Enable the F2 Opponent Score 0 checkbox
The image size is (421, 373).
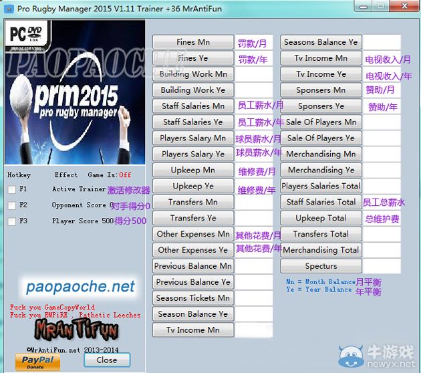[x=12, y=206]
